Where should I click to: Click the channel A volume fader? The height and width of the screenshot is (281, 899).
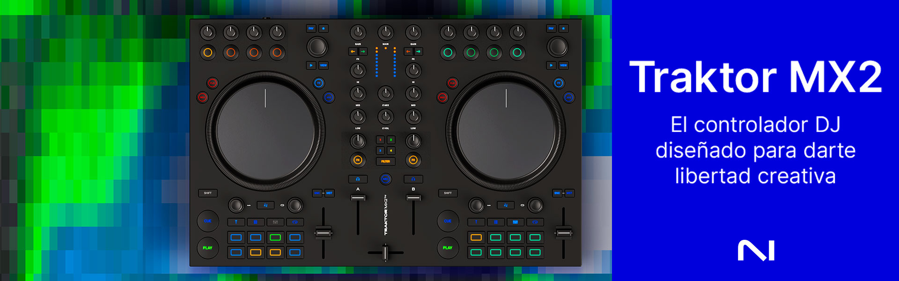[358, 198]
